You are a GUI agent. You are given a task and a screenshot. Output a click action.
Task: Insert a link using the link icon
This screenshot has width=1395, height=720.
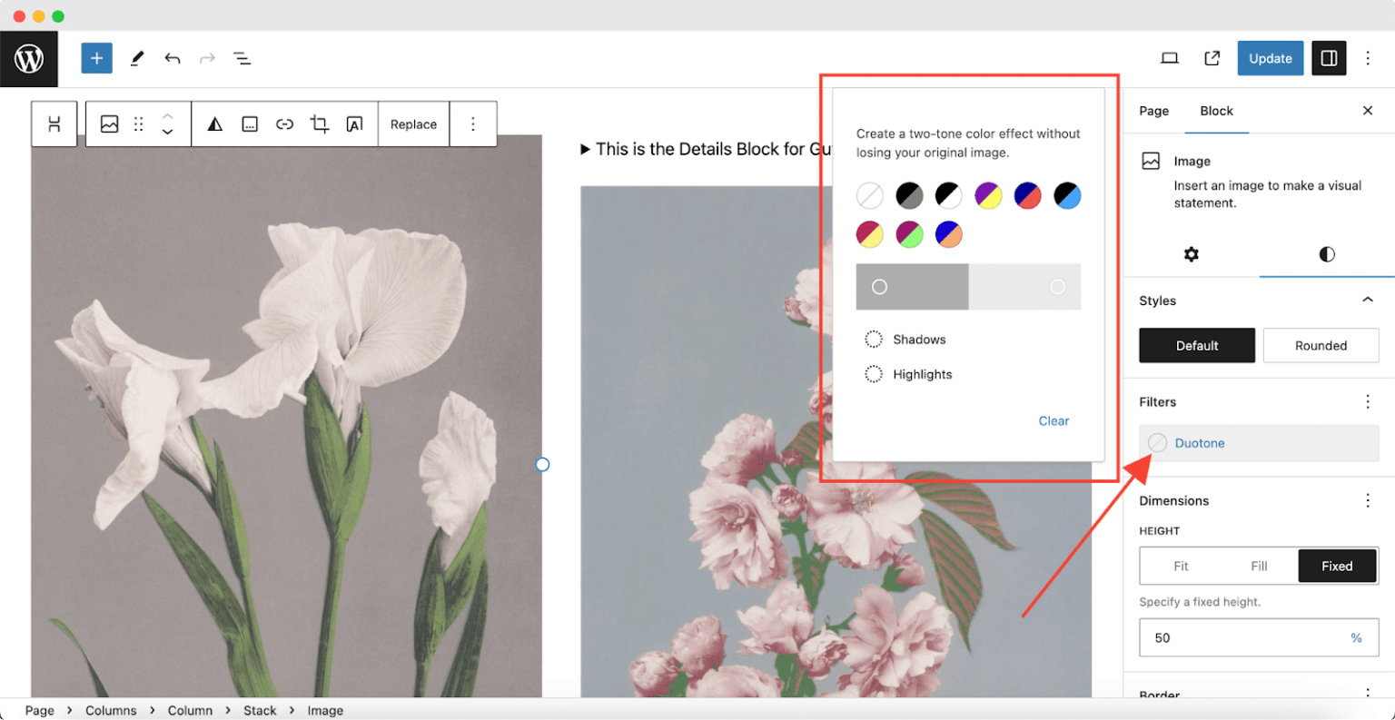coord(284,123)
